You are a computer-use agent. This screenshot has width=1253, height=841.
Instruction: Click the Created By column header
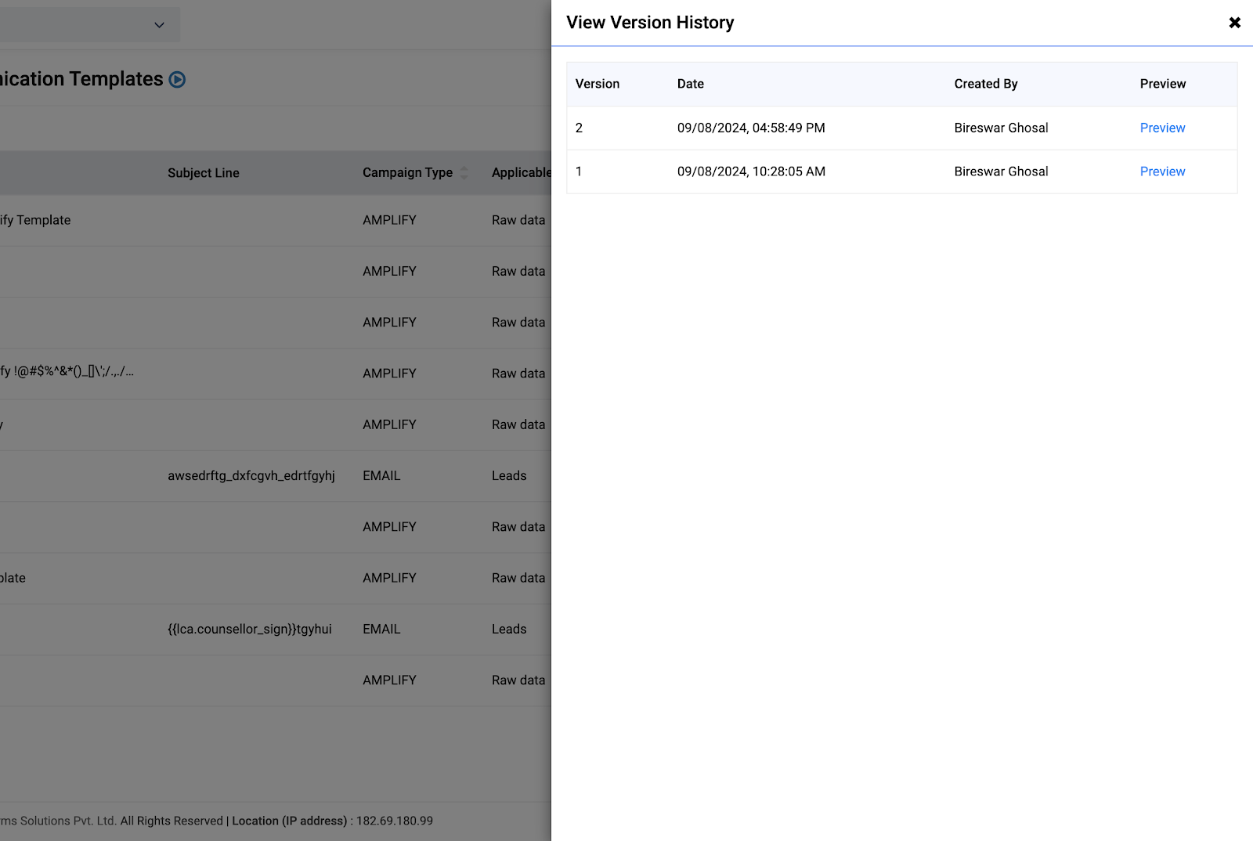985,84
